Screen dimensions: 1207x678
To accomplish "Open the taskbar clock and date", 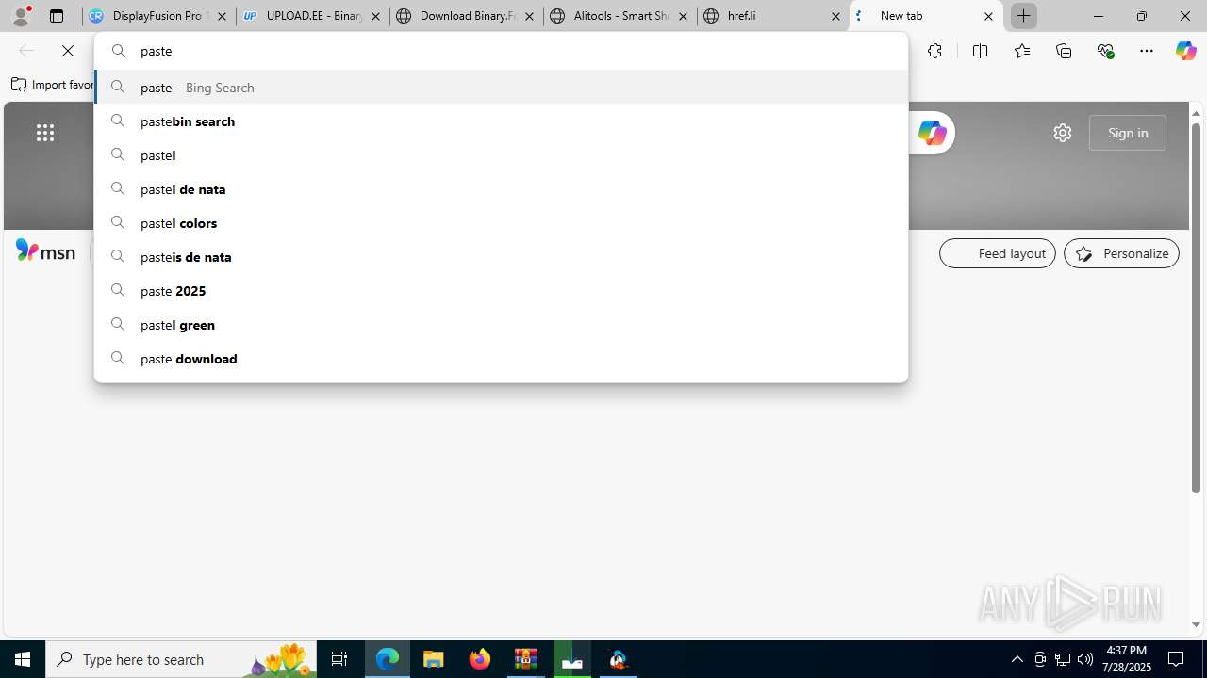I will pyautogui.click(x=1127, y=659).
